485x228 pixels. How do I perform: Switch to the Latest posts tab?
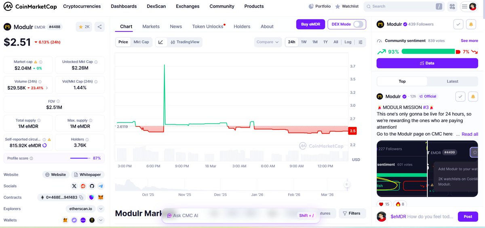click(452, 81)
